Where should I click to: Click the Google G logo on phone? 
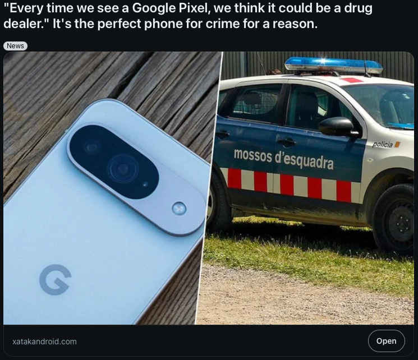tap(55, 279)
